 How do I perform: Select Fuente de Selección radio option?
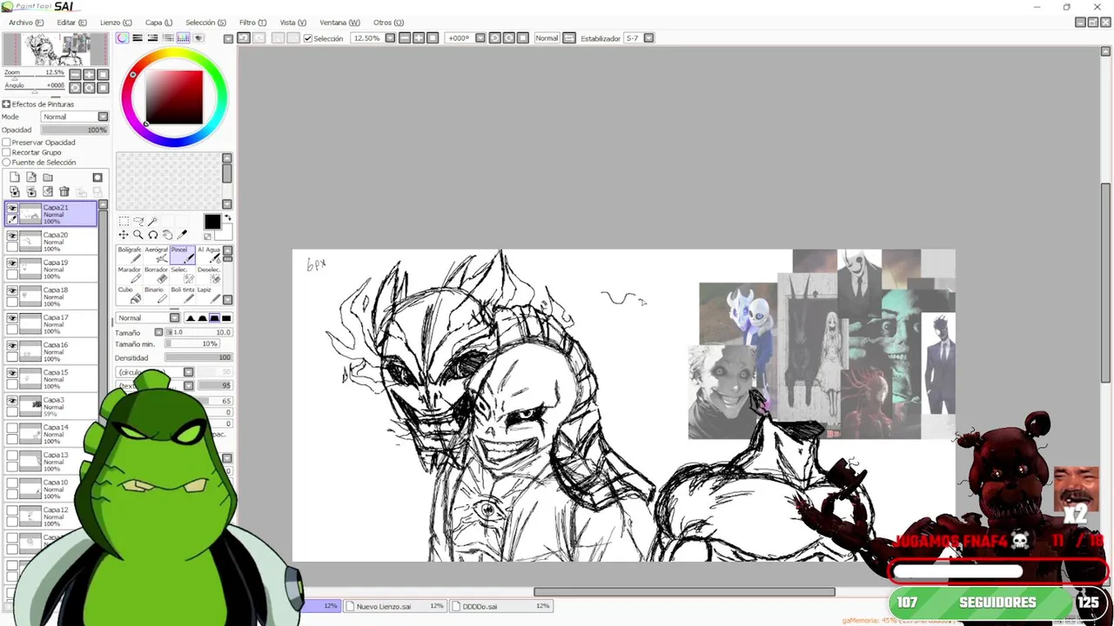tap(6, 163)
